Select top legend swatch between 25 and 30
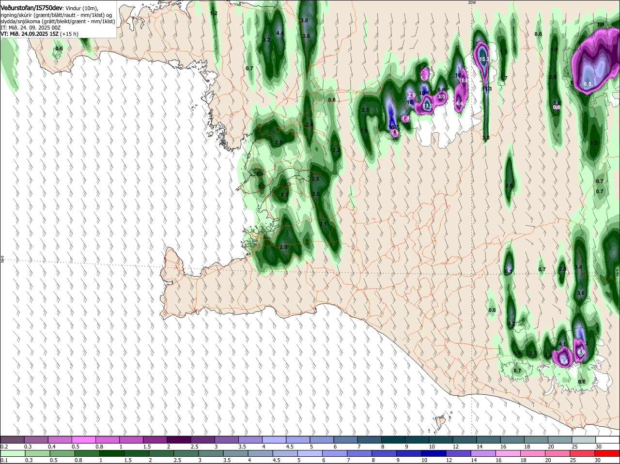620x464 pixels. point(584,439)
